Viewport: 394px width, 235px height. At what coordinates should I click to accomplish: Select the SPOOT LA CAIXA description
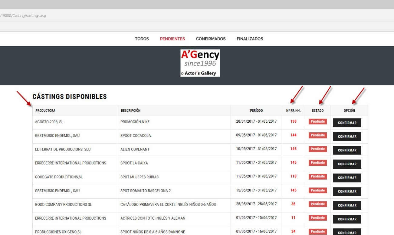[134, 163]
